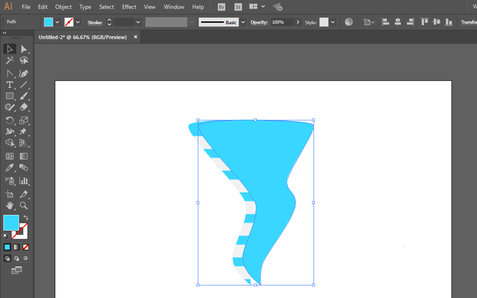Select the Eraser tool
Screen dimensions: 477x298
pos(24,107)
